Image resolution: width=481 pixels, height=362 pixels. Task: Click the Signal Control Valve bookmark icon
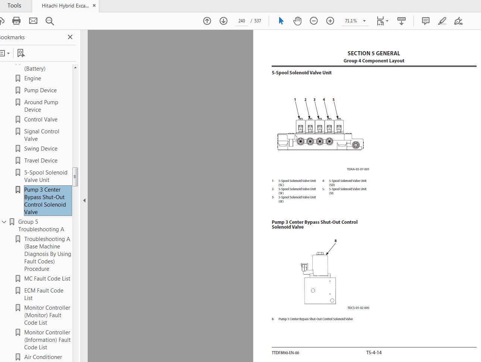[x=18, y=132]
